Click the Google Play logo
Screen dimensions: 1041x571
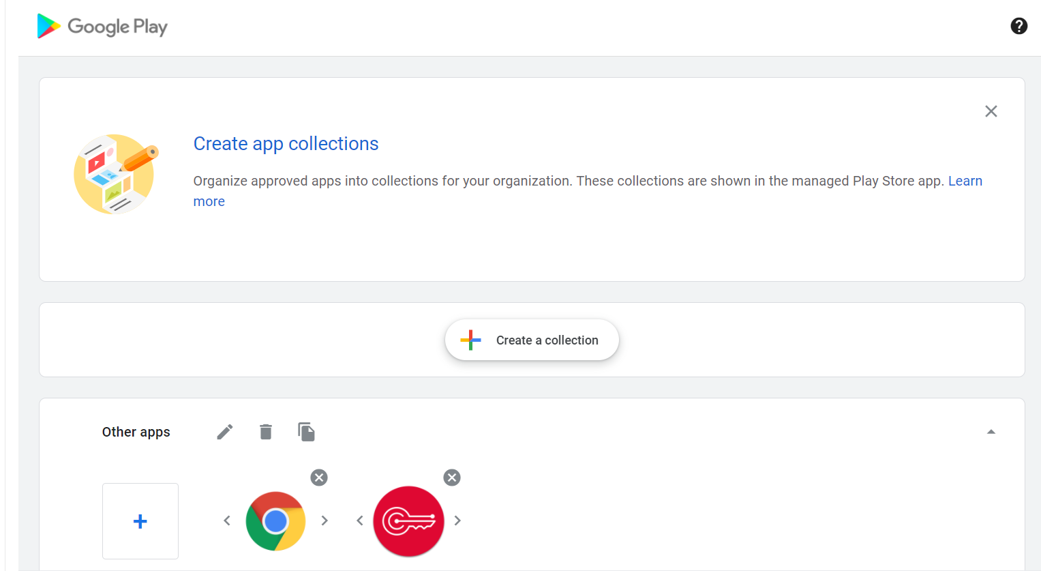click(102, 27)
